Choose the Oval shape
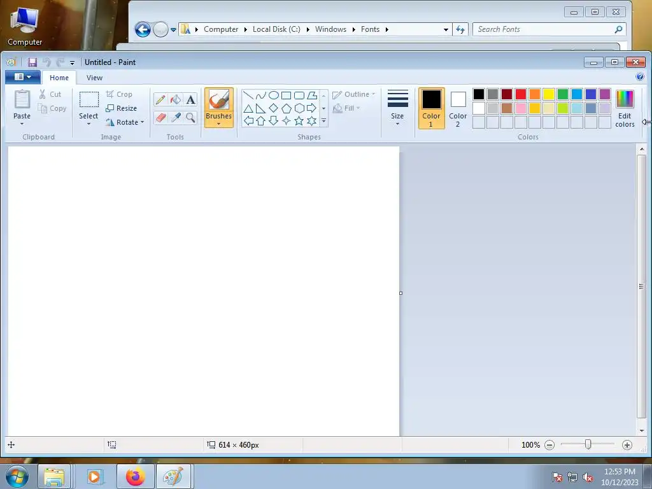Screen dimensions: 652x489 pyautogui.click(x=274, y=96)
